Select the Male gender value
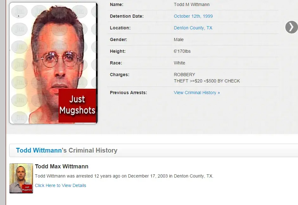 point(179,39)
